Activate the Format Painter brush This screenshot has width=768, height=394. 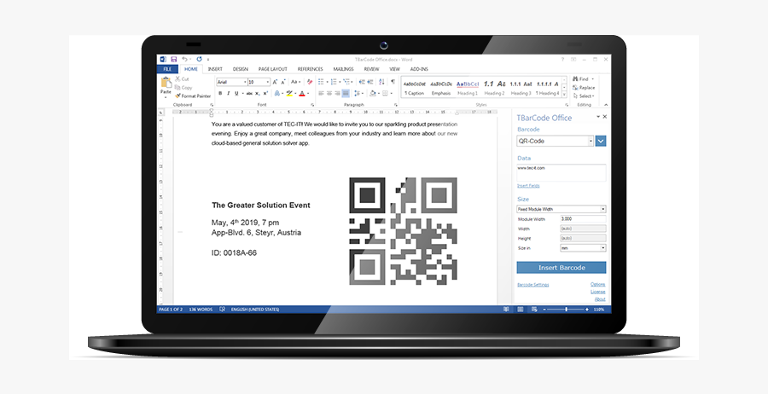pos(193,96)
